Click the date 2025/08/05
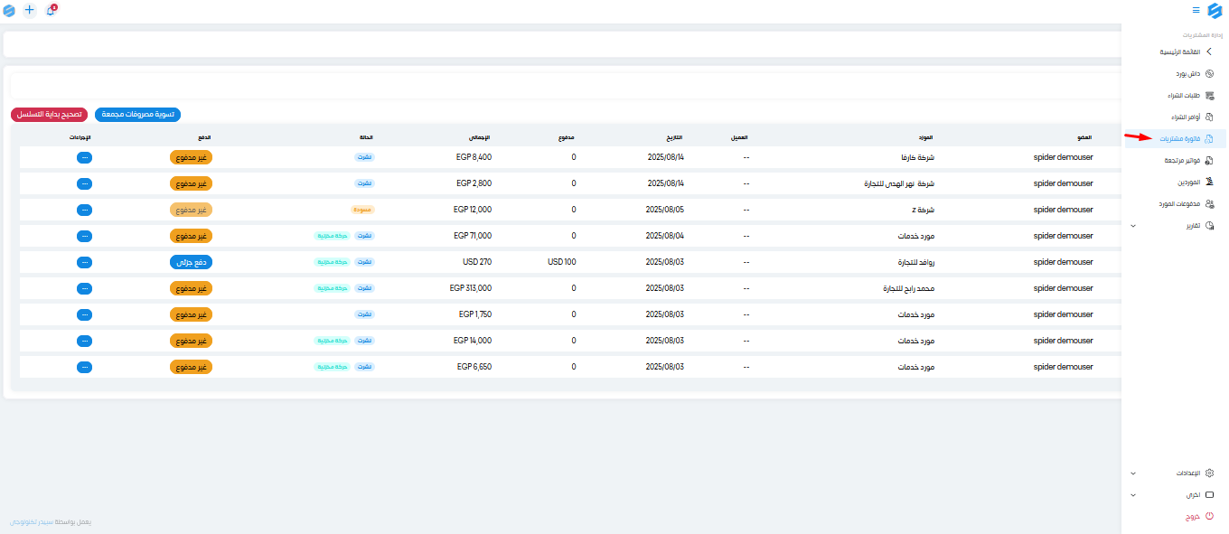 [665, 210]
